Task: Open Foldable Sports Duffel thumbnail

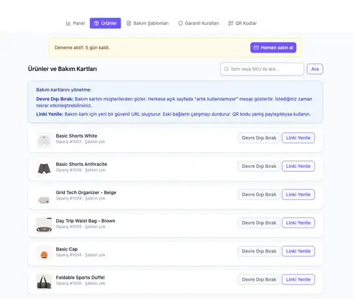Action: (x=44, y=282)
